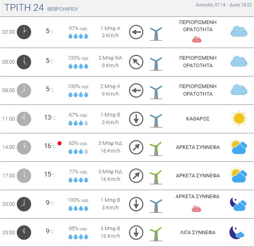Click the moon and cloud icon at 20:00
The image size is (254, 247).
coord(238,204)
